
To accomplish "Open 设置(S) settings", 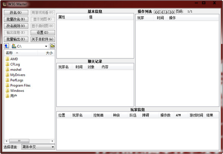I will 42,33.
